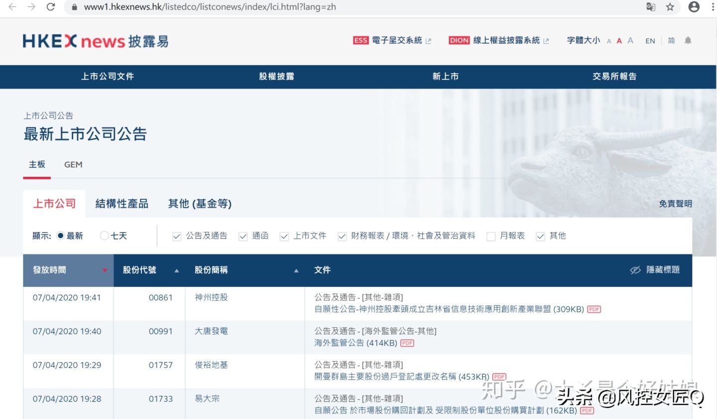Switch to the GEM tab
The image size is (717, 419).
73,164
